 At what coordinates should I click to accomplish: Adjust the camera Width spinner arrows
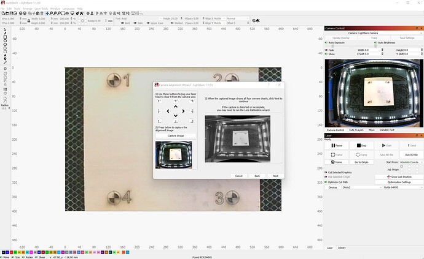click(382, 50)
